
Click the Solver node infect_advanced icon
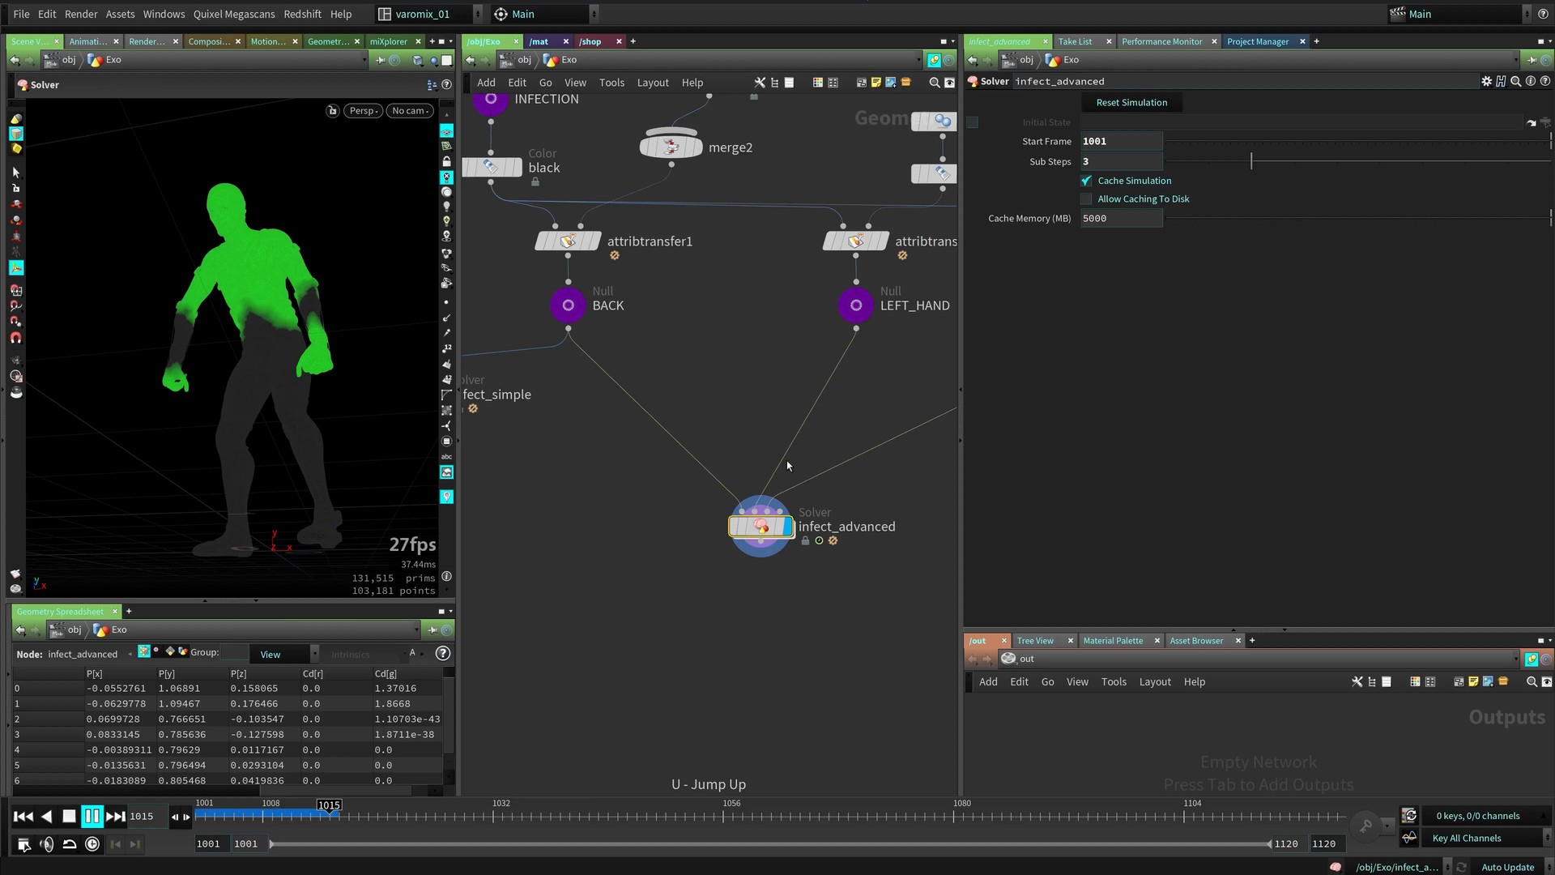[x=760, y=527]
